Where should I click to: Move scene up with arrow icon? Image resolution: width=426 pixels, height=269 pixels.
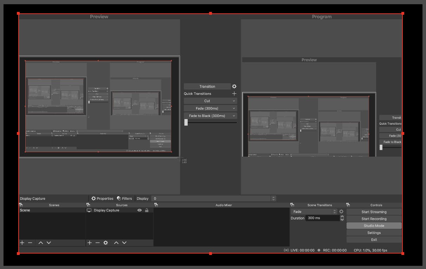[x=41, y=243]
